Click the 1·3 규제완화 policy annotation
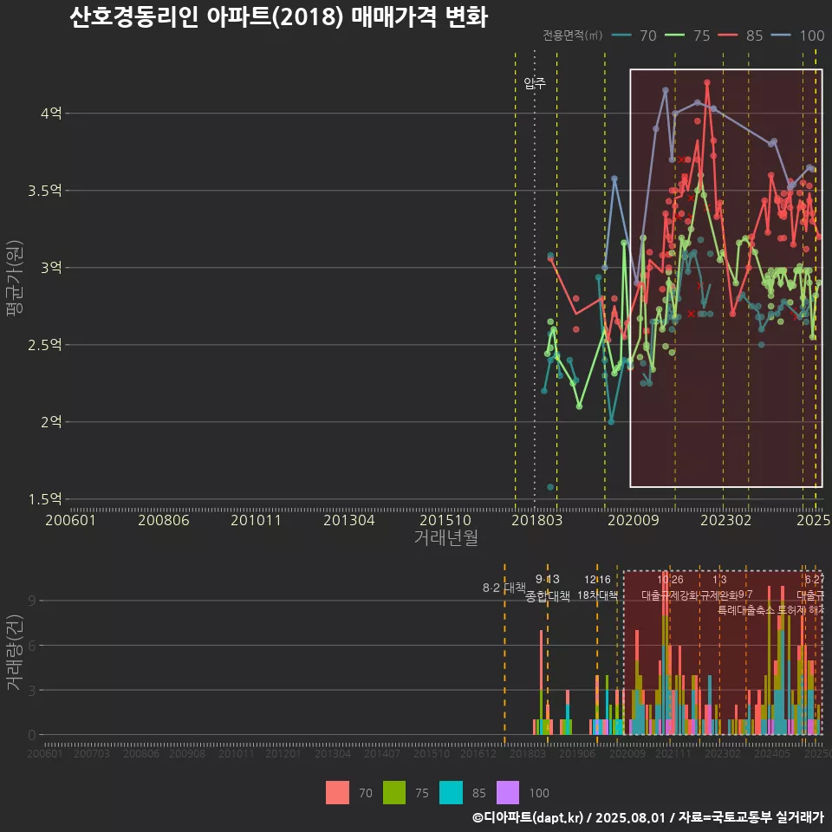 719,588
